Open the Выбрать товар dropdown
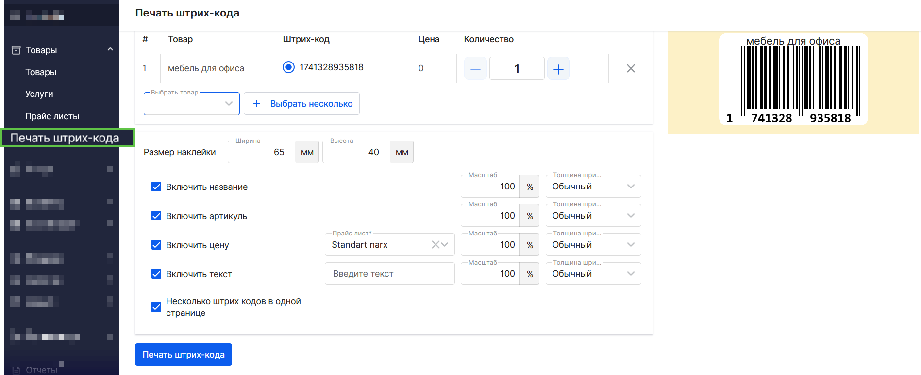The width and height of the screenshot is (921, 375). pyautogui.click(x=191, y=104)
